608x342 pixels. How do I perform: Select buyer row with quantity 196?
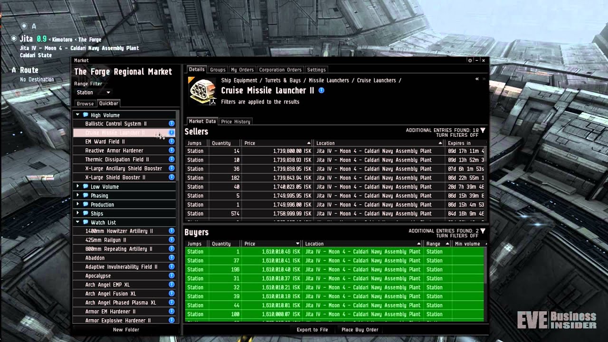pos(334,269)
